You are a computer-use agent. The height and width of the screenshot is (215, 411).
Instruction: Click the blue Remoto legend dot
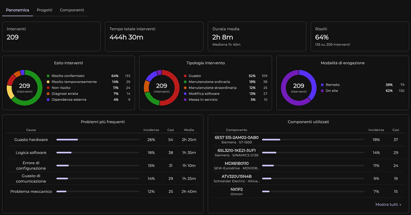click(322, 85)
